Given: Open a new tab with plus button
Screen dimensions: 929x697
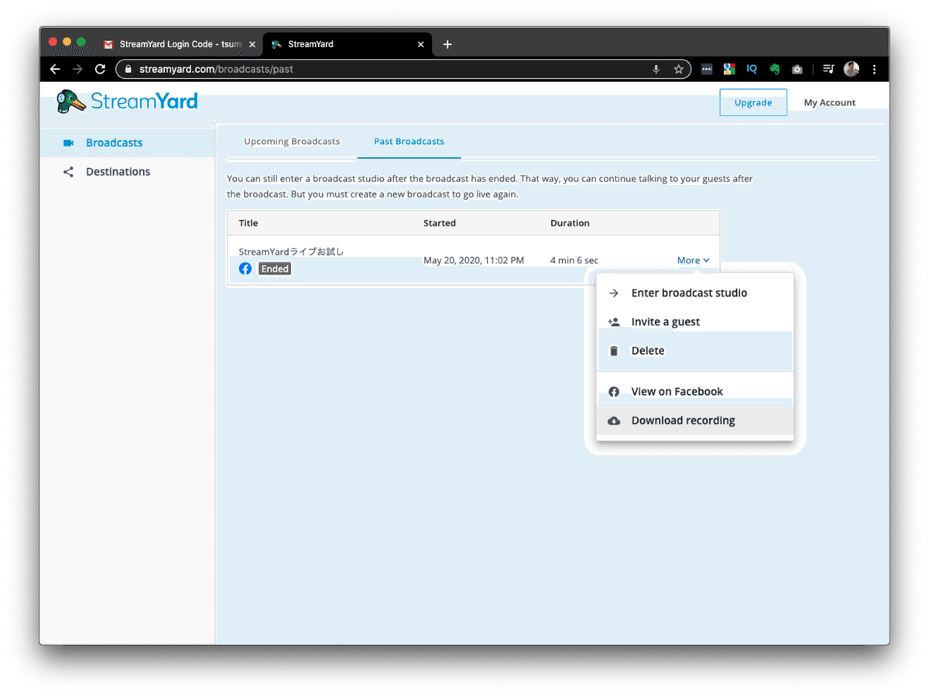Looking at the screenshot, I should pyautogui.click(x=447, y=44).
